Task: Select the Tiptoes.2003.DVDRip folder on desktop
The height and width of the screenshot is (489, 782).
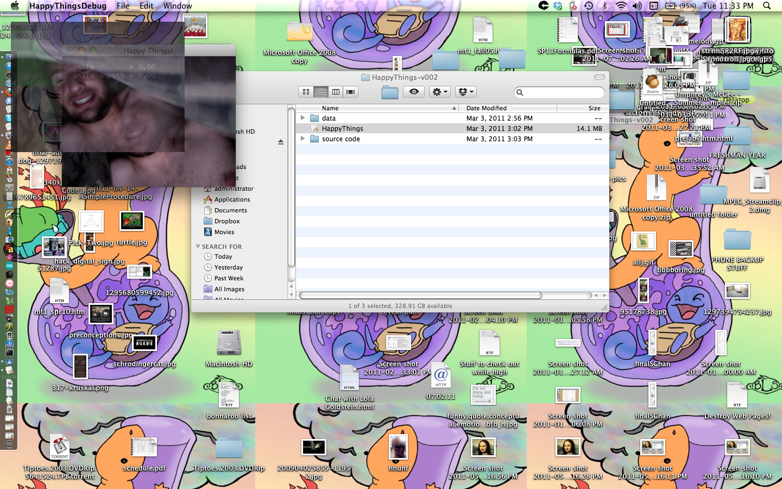Action: (x=229, y=449)
